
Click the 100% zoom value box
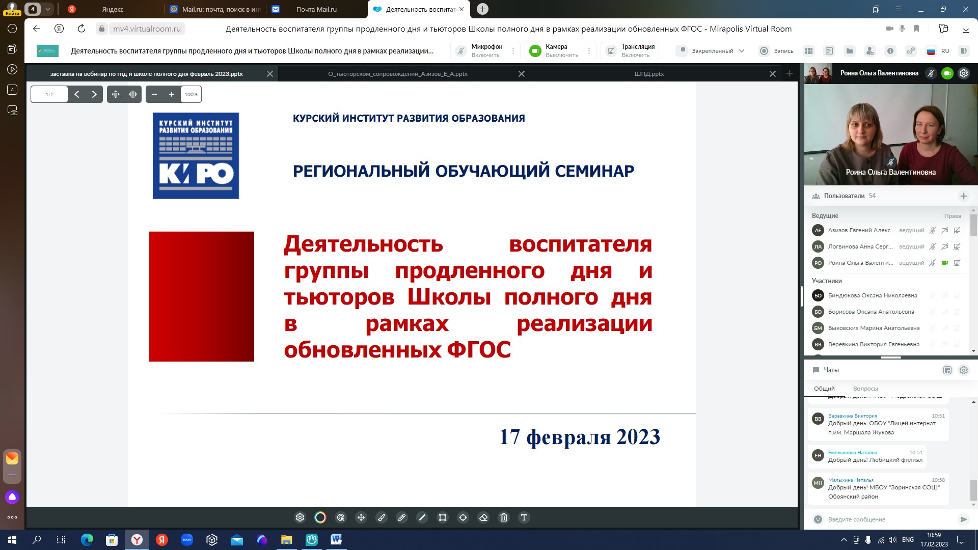click(191, 94)
